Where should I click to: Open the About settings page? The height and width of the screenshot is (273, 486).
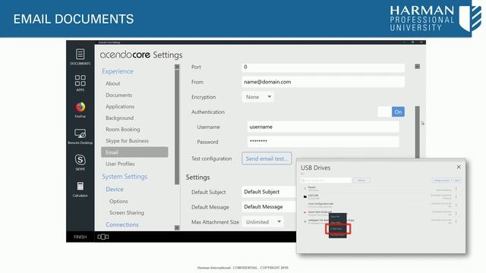(113, 83)
